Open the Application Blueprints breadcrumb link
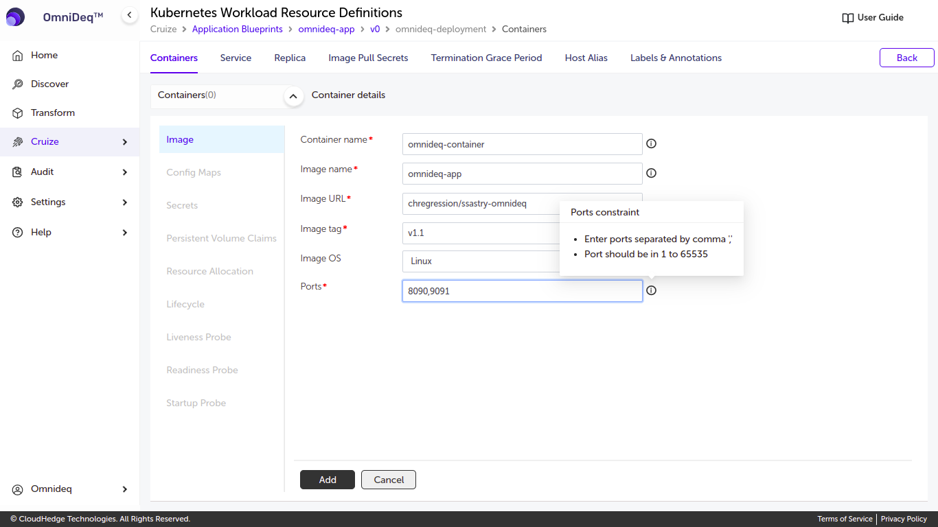938x527 pixels. (238, 30)
